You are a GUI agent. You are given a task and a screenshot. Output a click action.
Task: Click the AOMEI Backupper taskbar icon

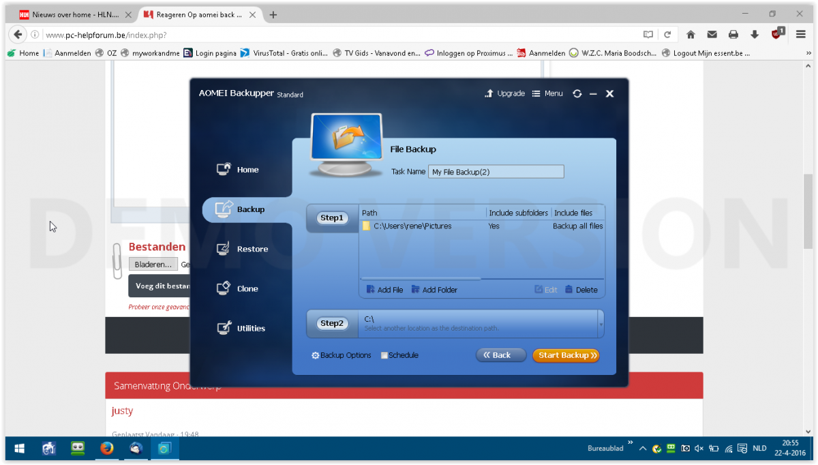164,448
